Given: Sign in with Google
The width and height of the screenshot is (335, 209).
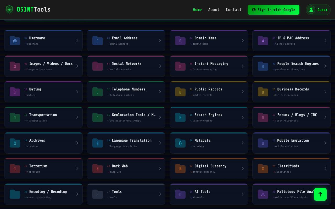Looking at the screenshot, I should click(273, 10).
